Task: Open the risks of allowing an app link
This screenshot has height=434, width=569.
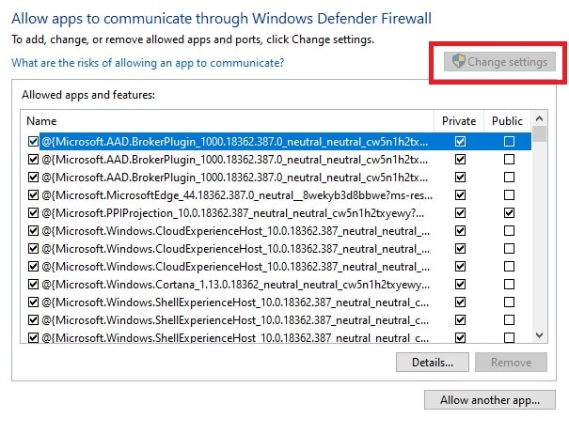Action: (x=148, y=63)
